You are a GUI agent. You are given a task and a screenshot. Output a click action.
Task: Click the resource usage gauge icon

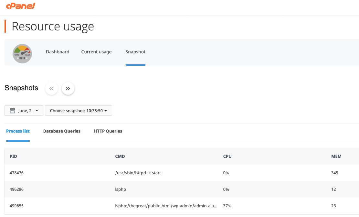click(x=22, y=53)
